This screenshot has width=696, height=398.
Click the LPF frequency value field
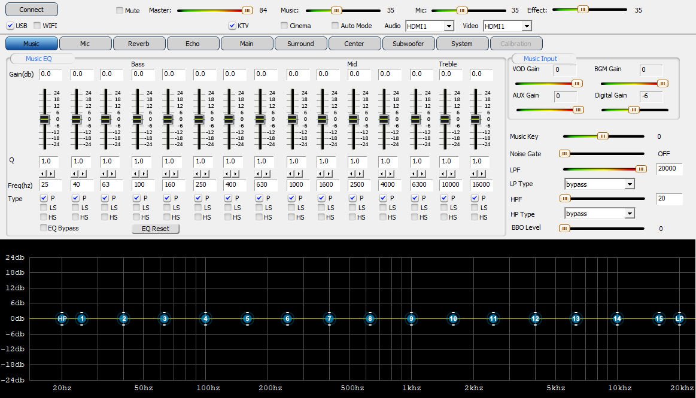[x=669, y=169]
